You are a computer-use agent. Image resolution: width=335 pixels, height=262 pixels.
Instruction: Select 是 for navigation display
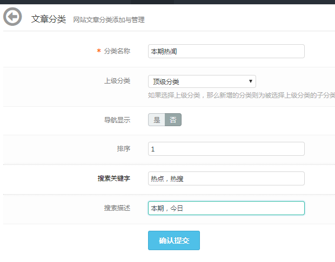click(157, 120)
